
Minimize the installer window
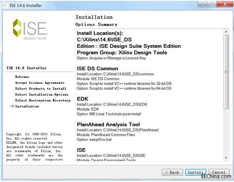click(203, 4)
